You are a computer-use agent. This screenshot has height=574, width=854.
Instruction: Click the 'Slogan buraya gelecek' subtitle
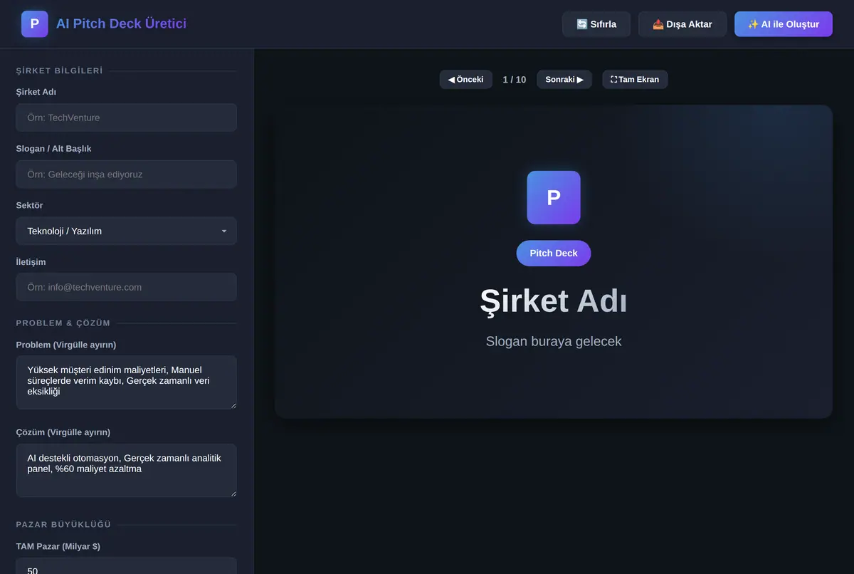click(x=554, y=341)
